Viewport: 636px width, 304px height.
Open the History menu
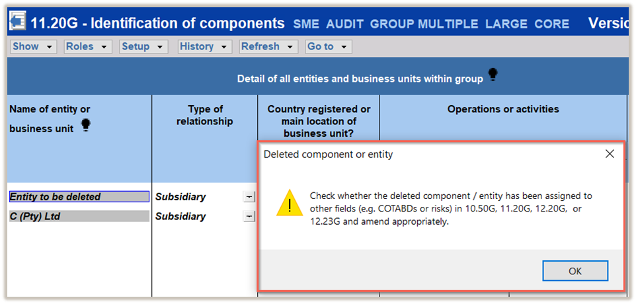(x=204, y=47)
